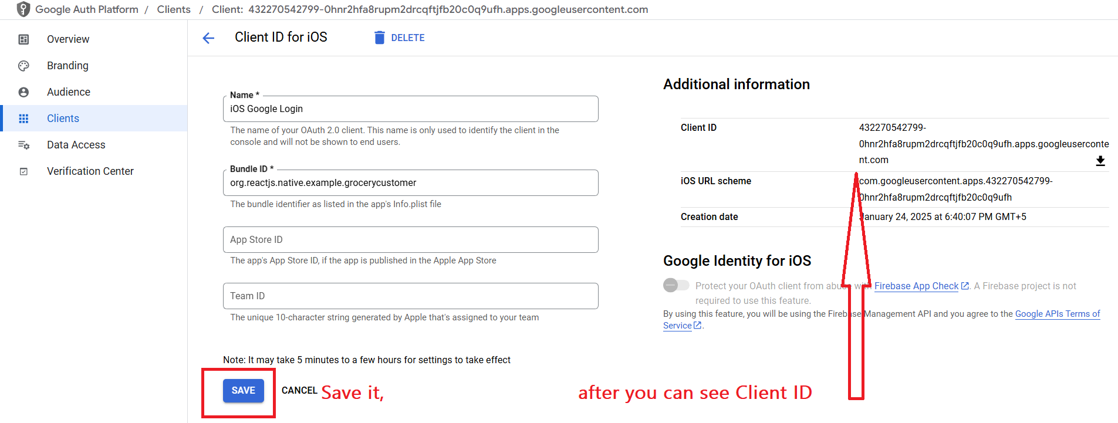Click the Client ID row label

tap(698, 128)
